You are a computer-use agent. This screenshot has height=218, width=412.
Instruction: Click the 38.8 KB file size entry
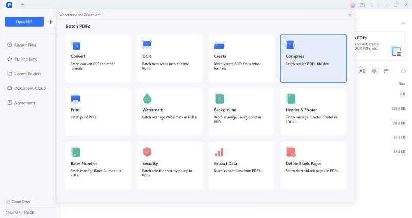399,137
